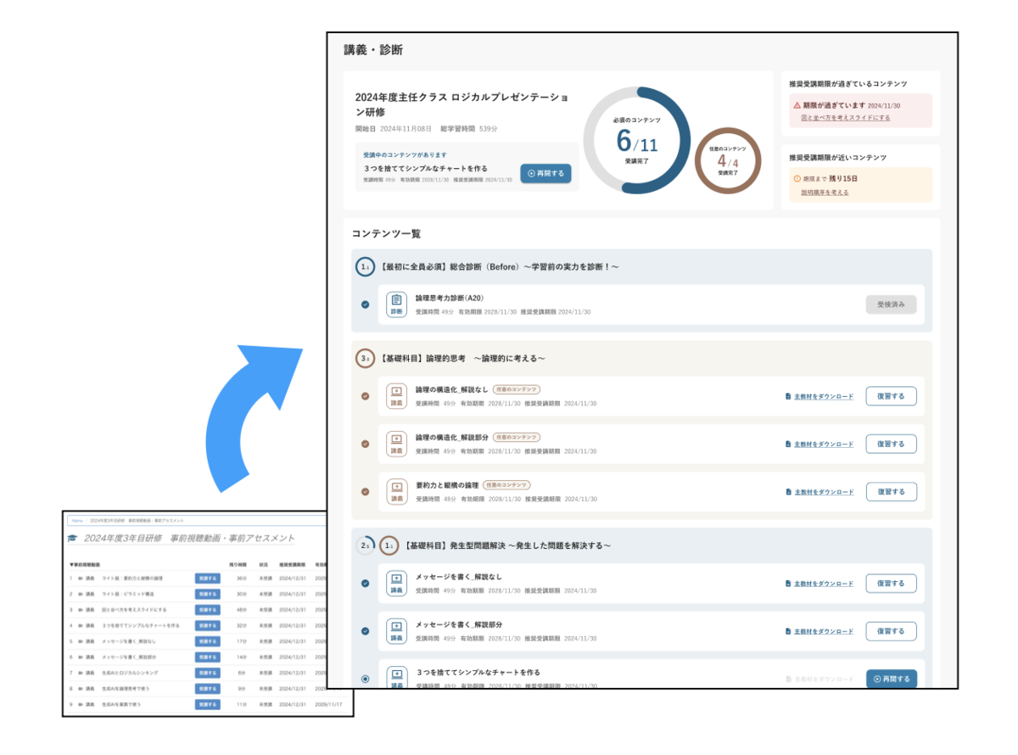This screenshot has width=1018, height=755.
Task: Click 復習する for 論理の構造化_解説部分
Action: 891,444
